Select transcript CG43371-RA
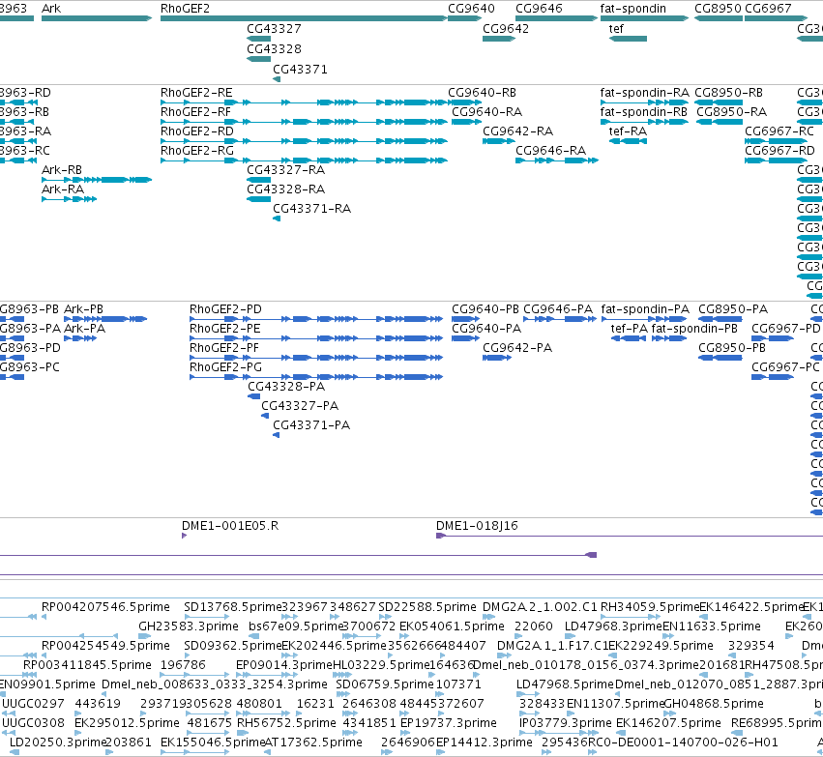The height and width of the screenshot is (757, 823). click(311, 209)
